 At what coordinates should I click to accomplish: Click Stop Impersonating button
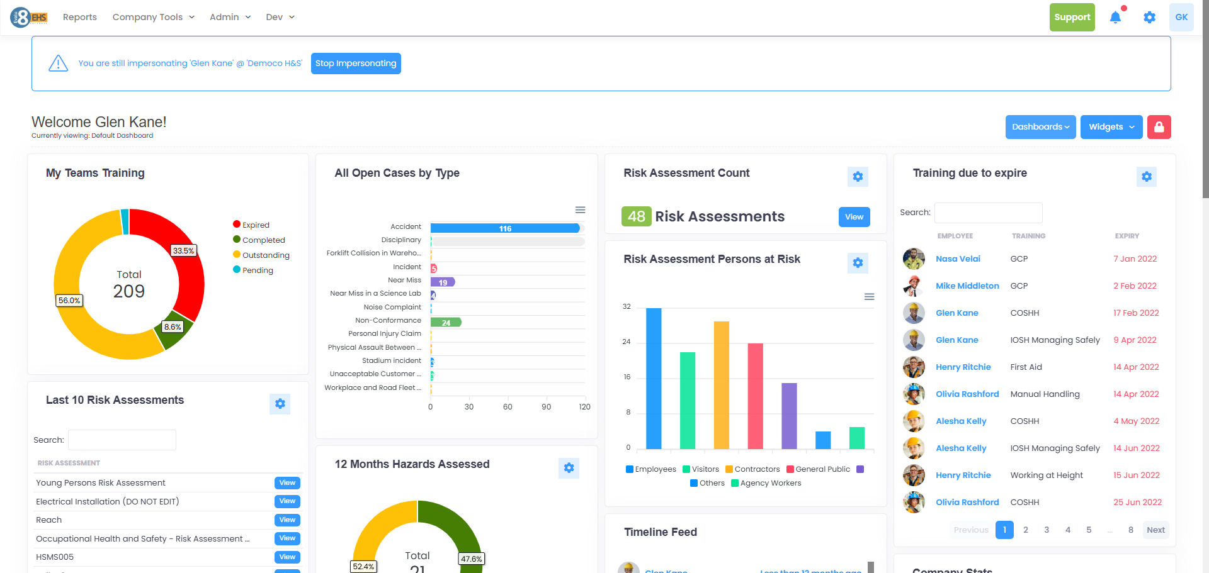[x=356, y=64]
